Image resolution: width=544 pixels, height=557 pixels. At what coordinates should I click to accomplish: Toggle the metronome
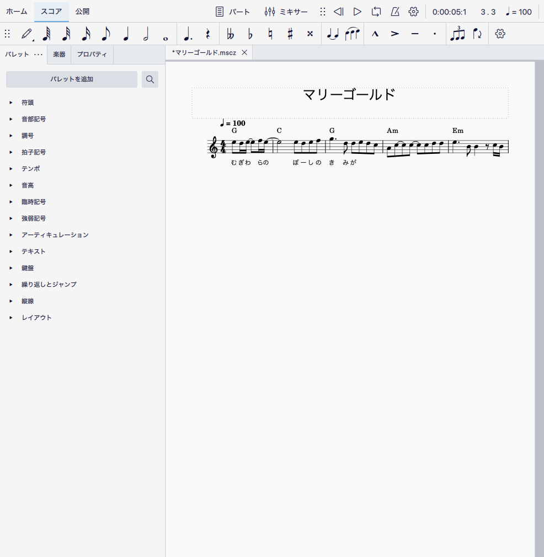tap(395, 12)
